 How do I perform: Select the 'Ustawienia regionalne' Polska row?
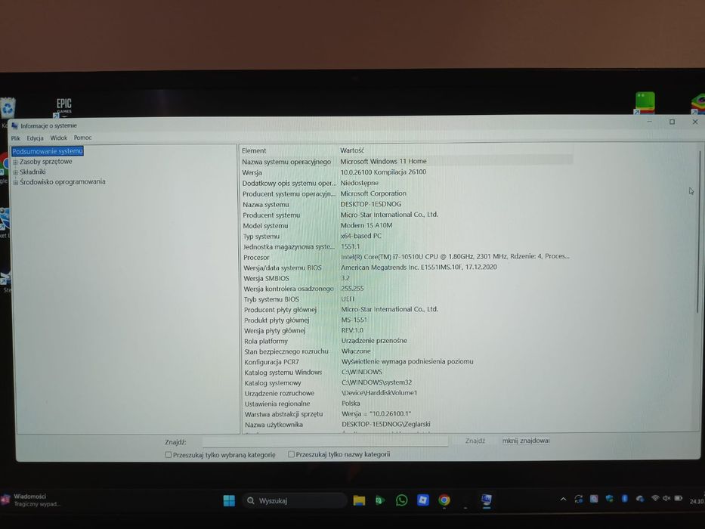point(407,404)
